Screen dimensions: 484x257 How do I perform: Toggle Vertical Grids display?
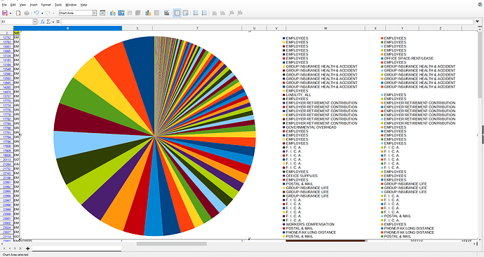[x=204, y=13]
